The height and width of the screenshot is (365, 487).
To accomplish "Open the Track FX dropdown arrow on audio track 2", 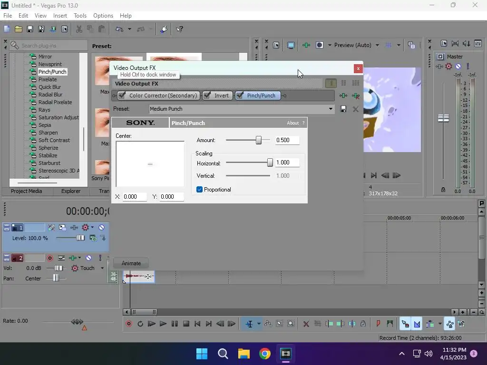I will 79,258.
